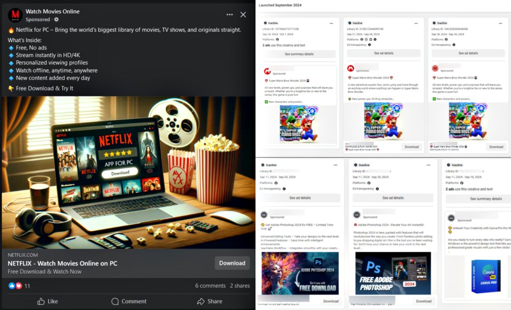Open the Watch Movies Online page name link
This screenshot has height=310, width=511.
click(52, 11)
